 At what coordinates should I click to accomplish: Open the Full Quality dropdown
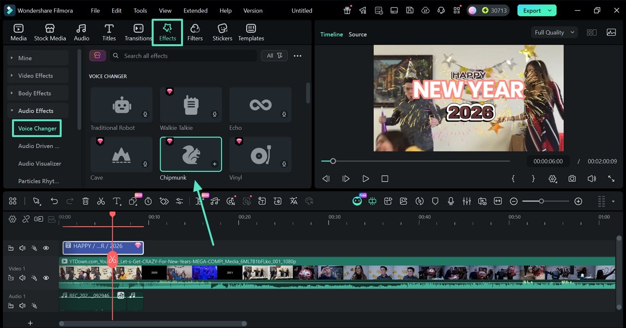pyautogui.click(x=555, y=32)
